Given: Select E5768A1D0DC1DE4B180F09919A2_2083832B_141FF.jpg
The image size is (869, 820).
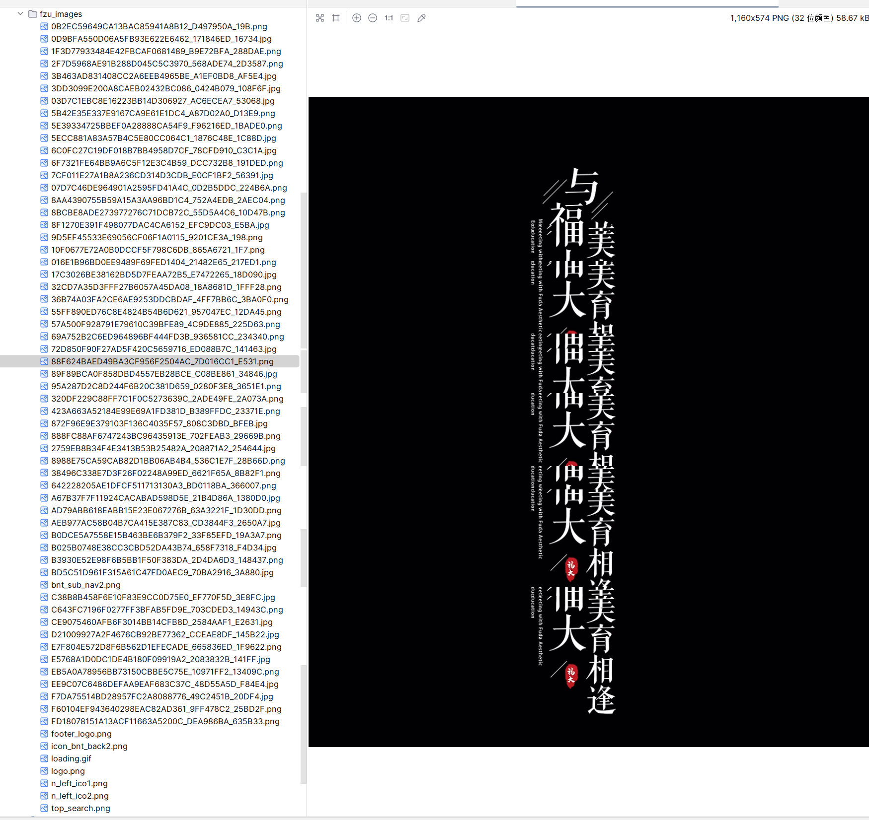Looking at the screenshot, I should 160,659.
